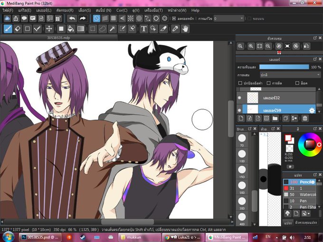Select the Hand pan tool
The width and height of the screenshot is (323, 242).
[185, 29]
